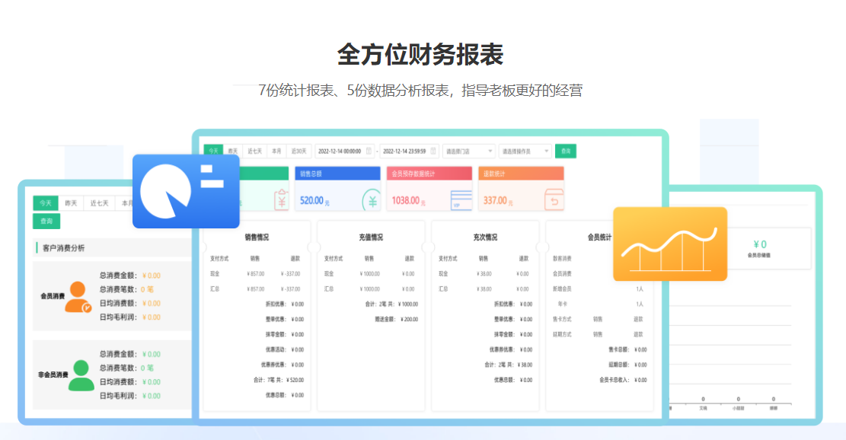The height and width of the screenshot is (440, 846).
Task: Toggle the 近30天 filter option
Action: click(300, 150)
